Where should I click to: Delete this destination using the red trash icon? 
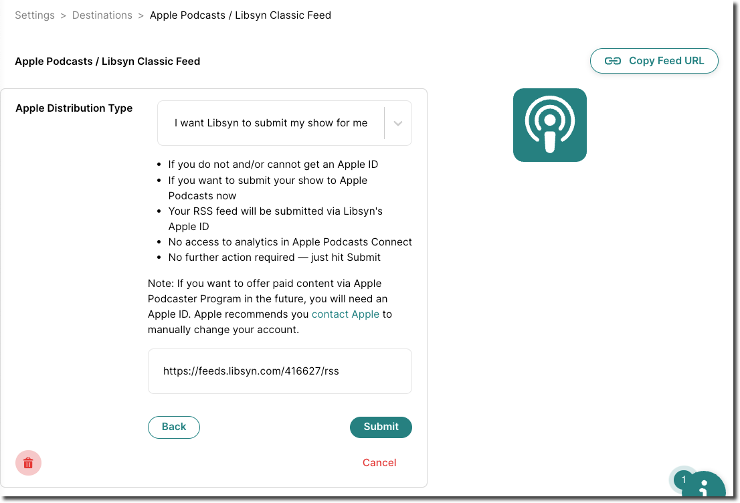28,463
